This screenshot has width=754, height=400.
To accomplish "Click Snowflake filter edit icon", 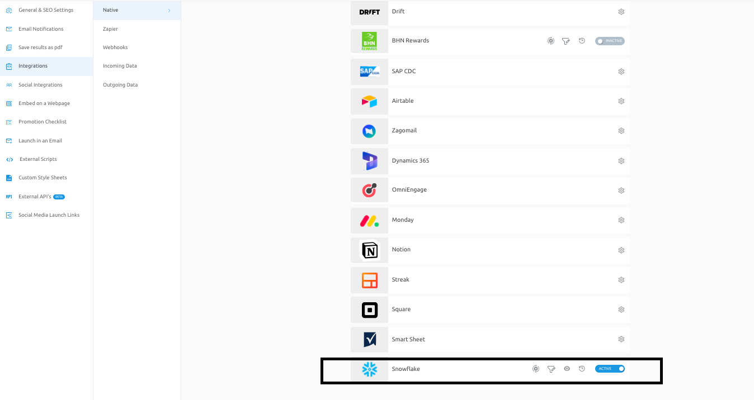I will click(552, 369).
